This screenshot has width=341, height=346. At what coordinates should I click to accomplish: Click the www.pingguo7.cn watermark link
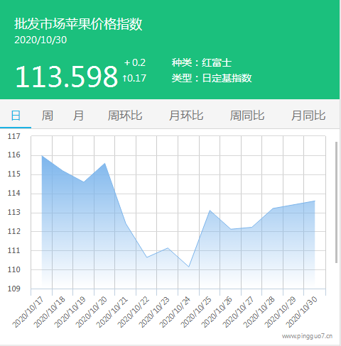307,336
